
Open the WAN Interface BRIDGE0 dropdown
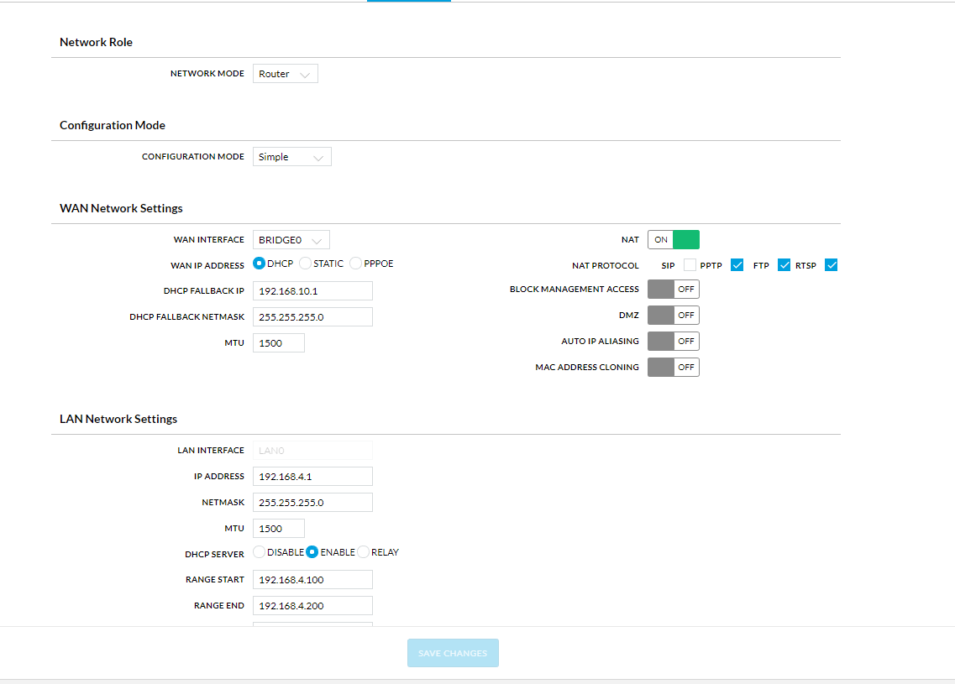(x=291, y=240)
